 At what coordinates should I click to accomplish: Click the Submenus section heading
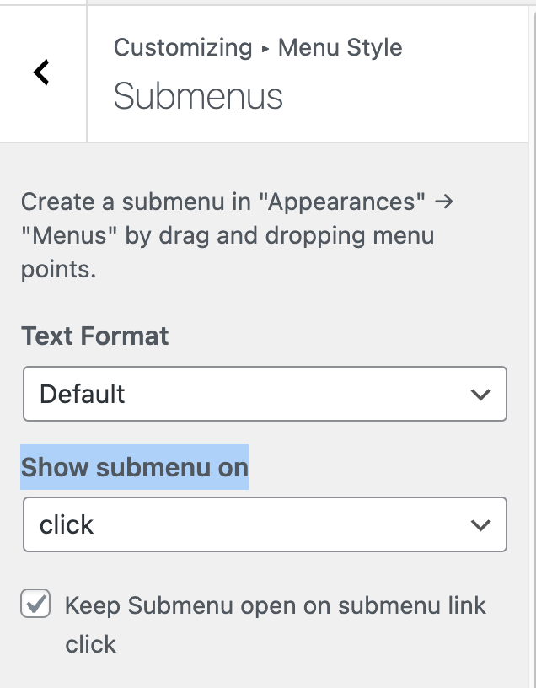(198, 96)
